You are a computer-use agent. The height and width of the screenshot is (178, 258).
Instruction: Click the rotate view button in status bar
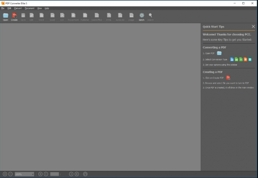click(x=85, y=174)
